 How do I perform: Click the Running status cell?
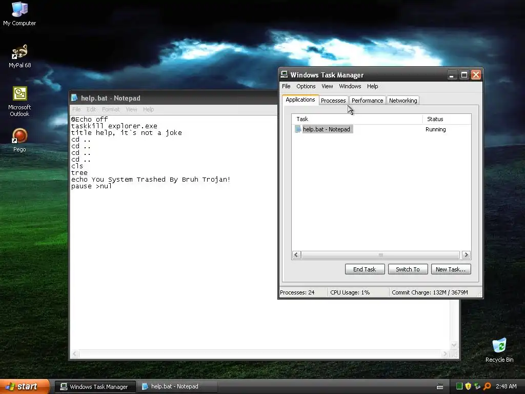435,129
